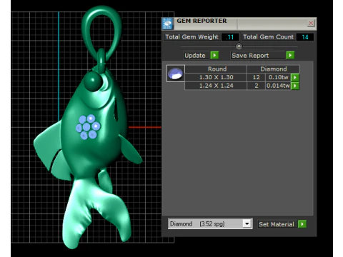The height and width of the screenshot is (257, 343).
Task: Select the 1.24 X 1.24 size cell
Action: pyautogui.click(x=216, y=86)
